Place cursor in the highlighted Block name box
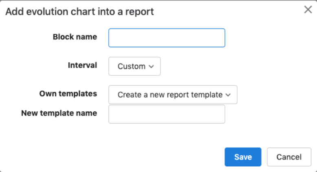This screenshot has height=172, width=317. pyautogui.click(x=167, y=38)
